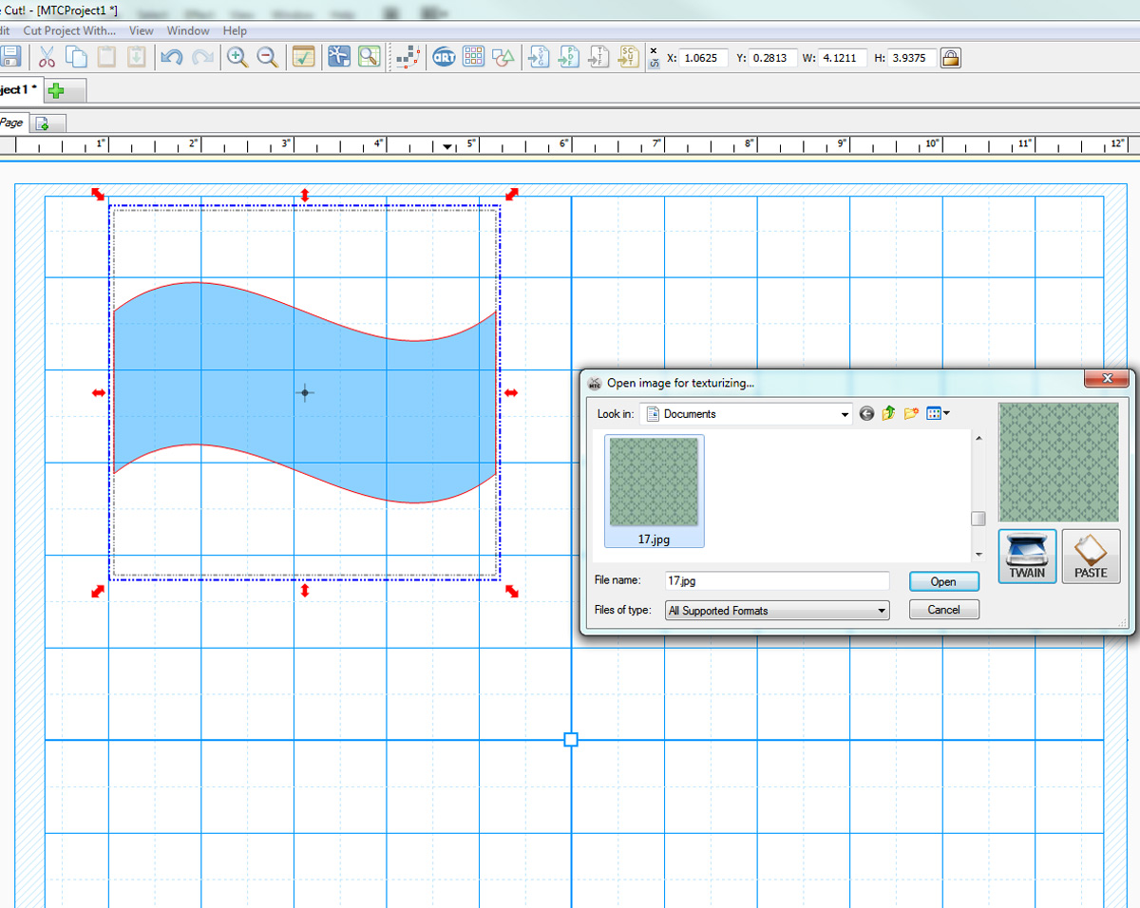Viewport: 1140px width, 908px height.
Task: Click the Zoom Out magnifier icon
Action: point(268,57)
